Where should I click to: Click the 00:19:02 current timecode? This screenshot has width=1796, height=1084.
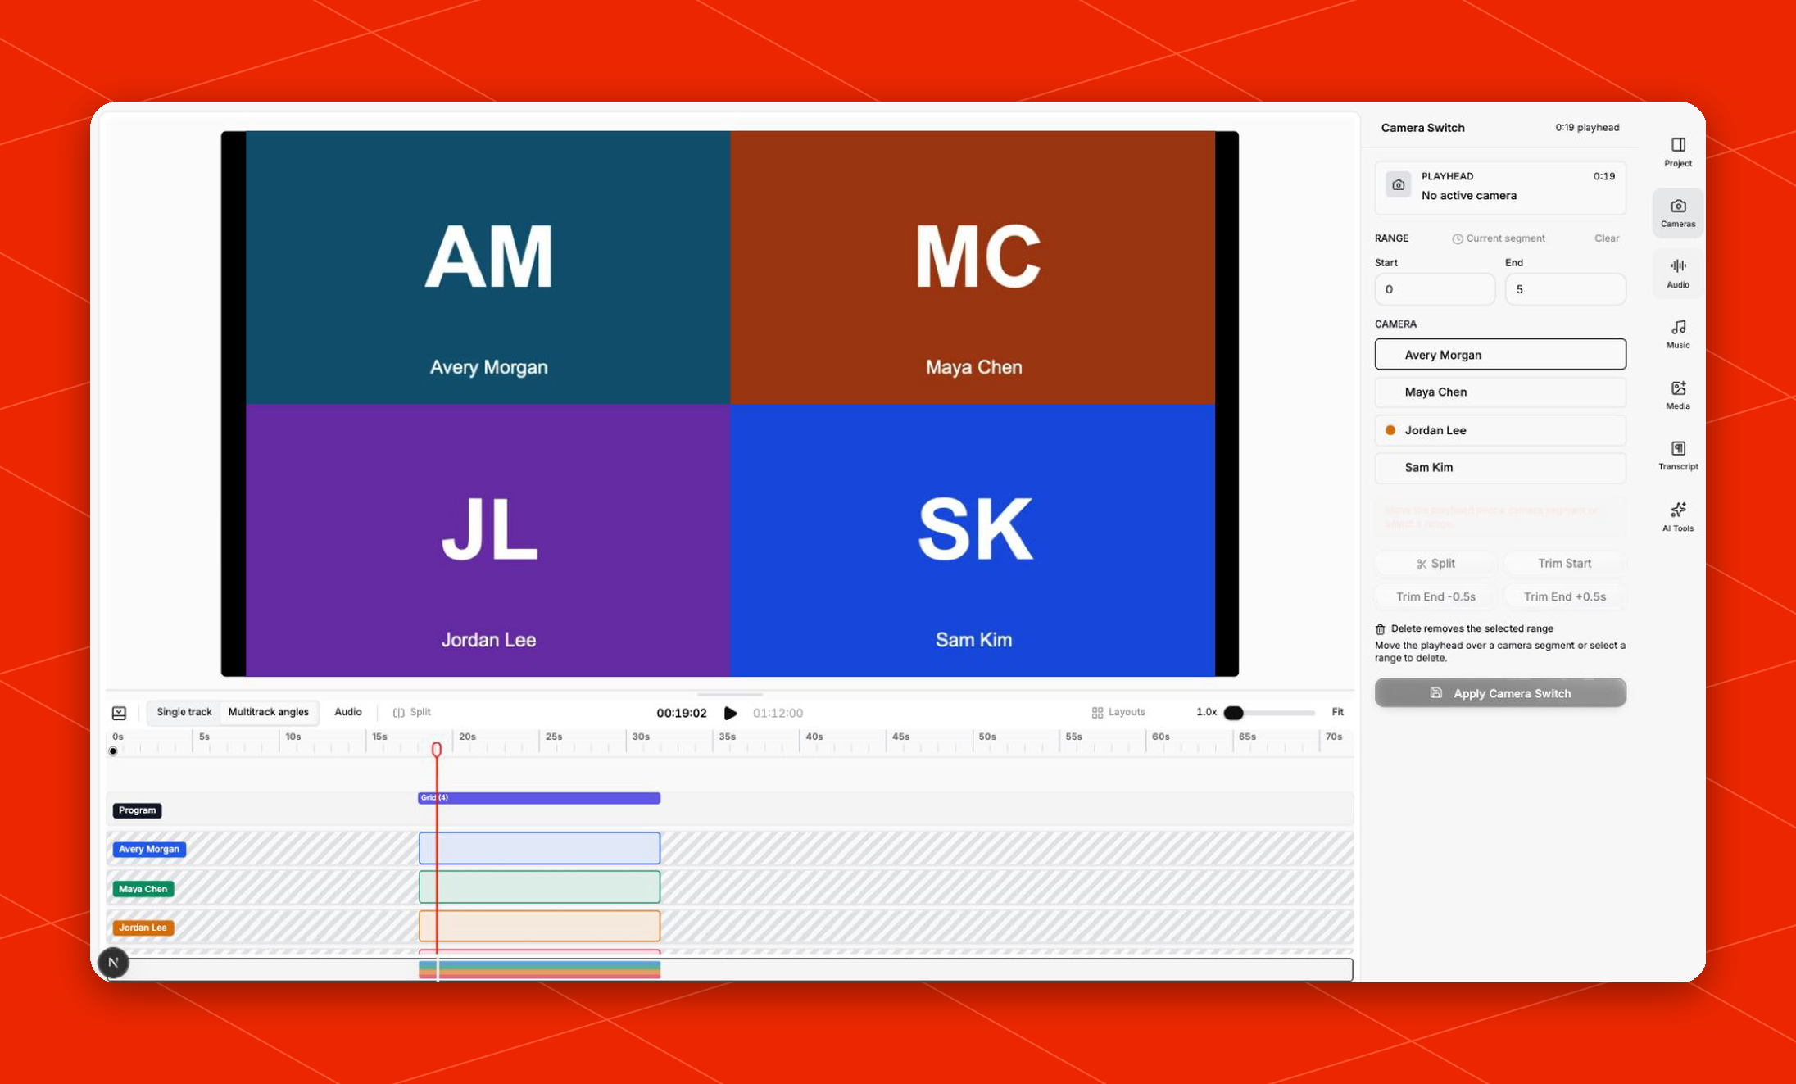pyautogui.click(x=681, y=713)
